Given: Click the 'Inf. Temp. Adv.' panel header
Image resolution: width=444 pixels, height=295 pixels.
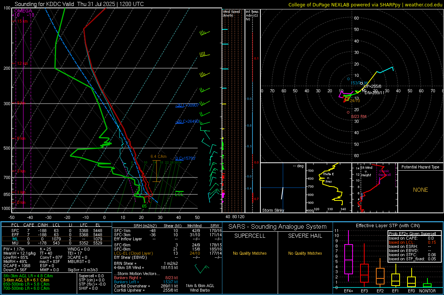Looking at the screenshot, I should [x=252, y=15].
